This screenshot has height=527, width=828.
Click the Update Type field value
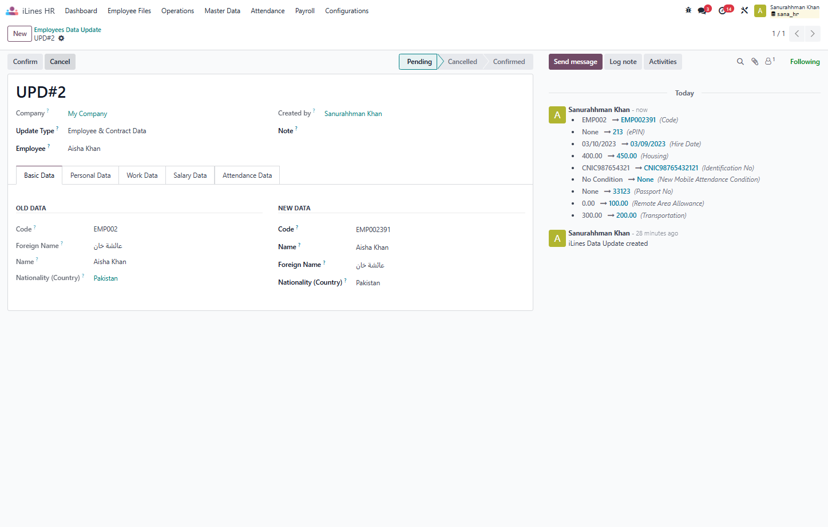coord(107,131)
